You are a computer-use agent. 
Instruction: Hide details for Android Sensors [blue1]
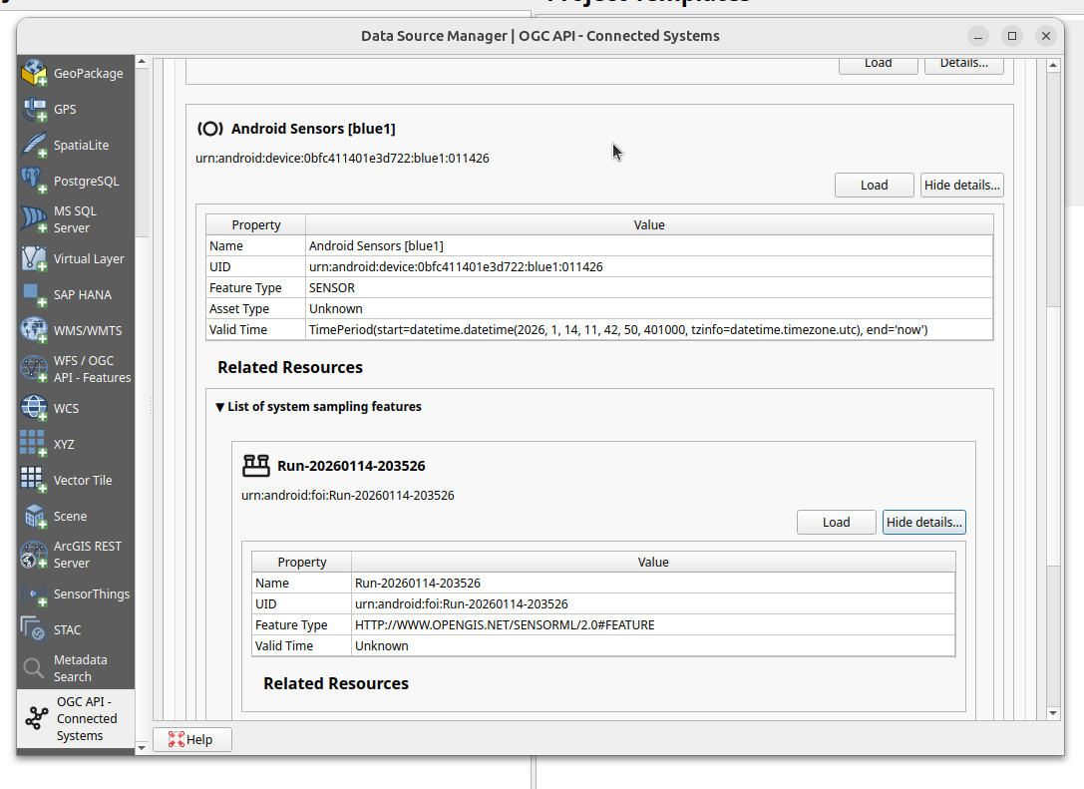point(960,186)
